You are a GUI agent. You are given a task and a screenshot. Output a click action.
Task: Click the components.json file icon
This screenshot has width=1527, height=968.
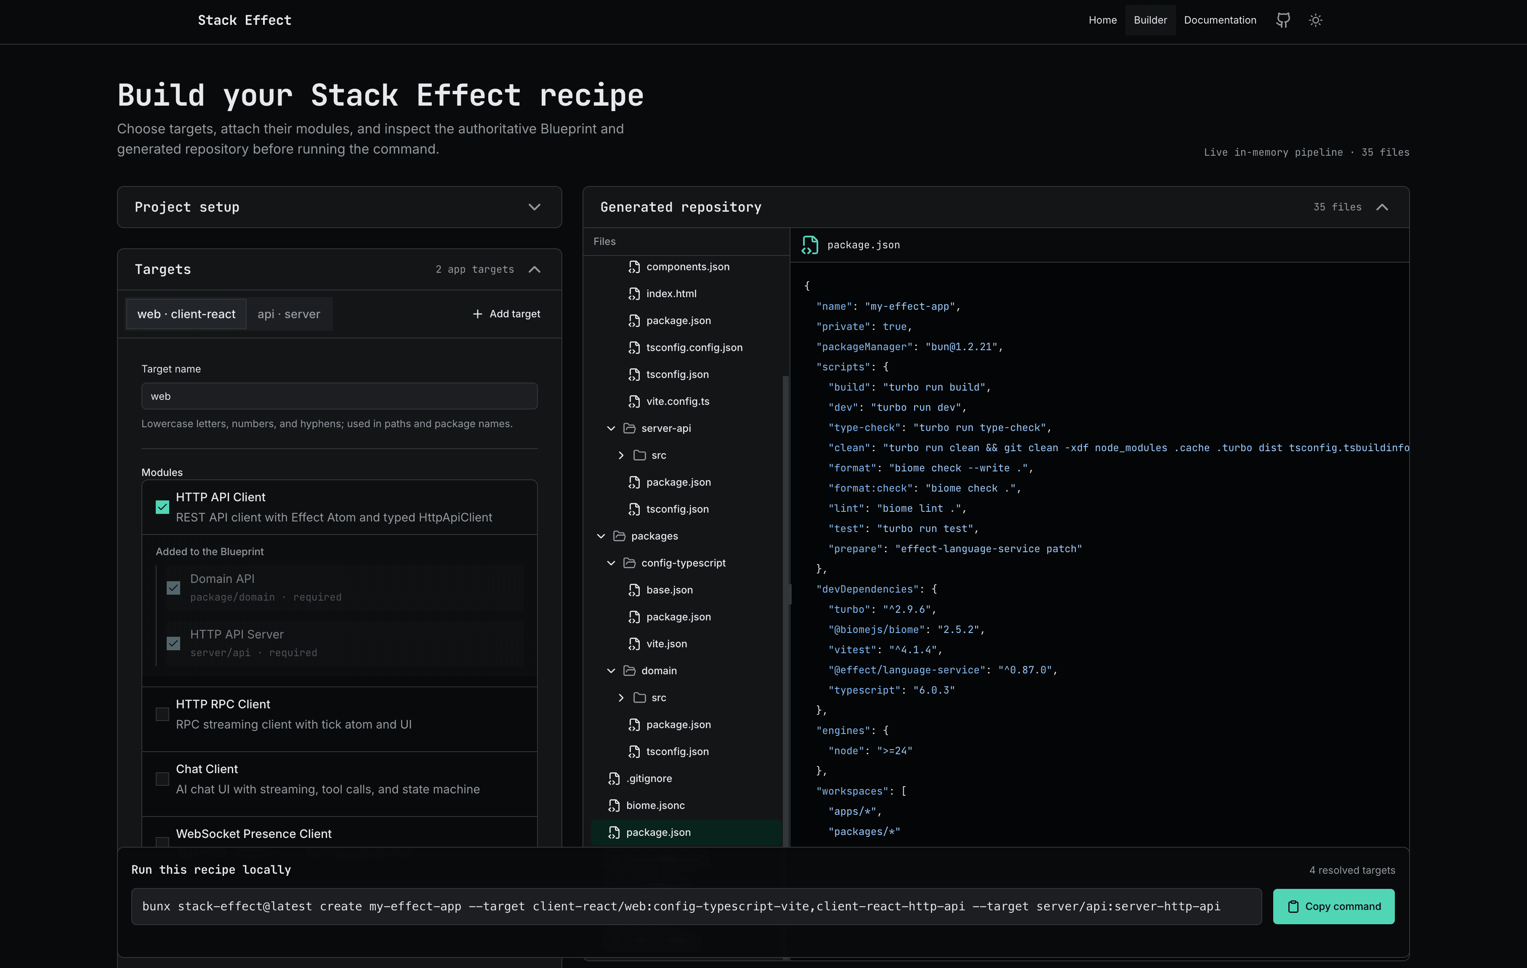pyautogui.click(x=634, y=267)
